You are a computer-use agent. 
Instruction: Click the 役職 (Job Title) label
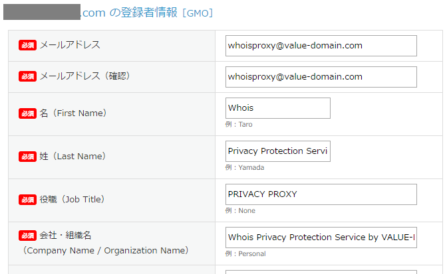(72, 200)
